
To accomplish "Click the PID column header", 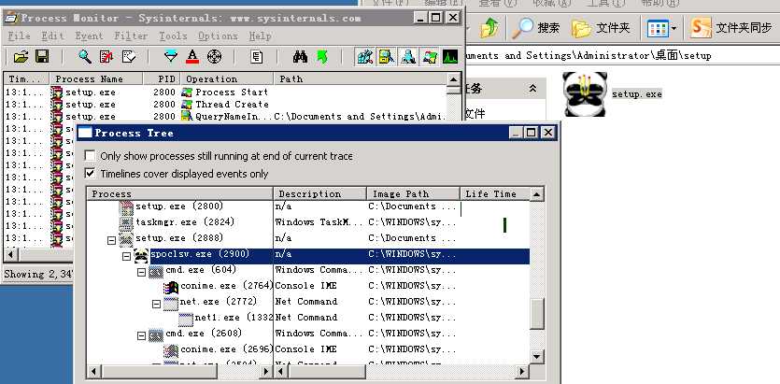I will (162, 78).
